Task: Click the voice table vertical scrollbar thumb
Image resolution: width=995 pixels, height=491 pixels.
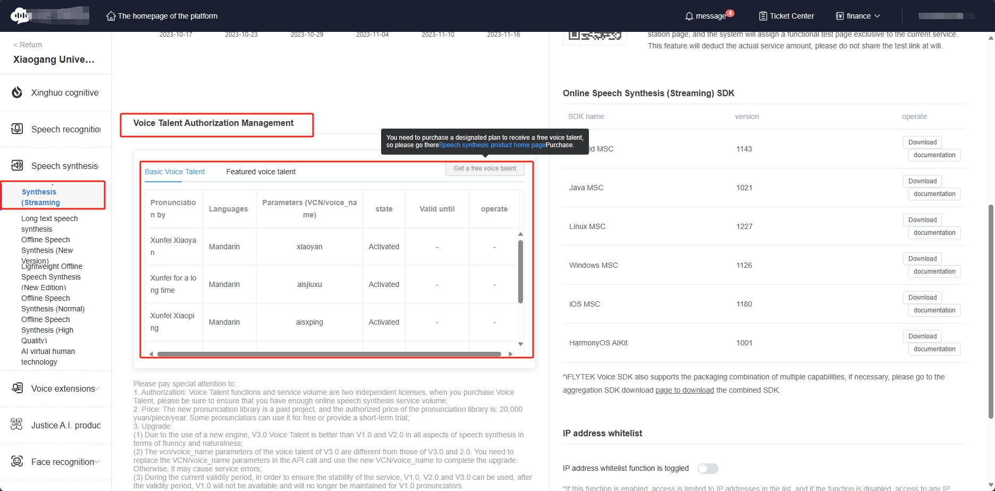Action: 520,272
